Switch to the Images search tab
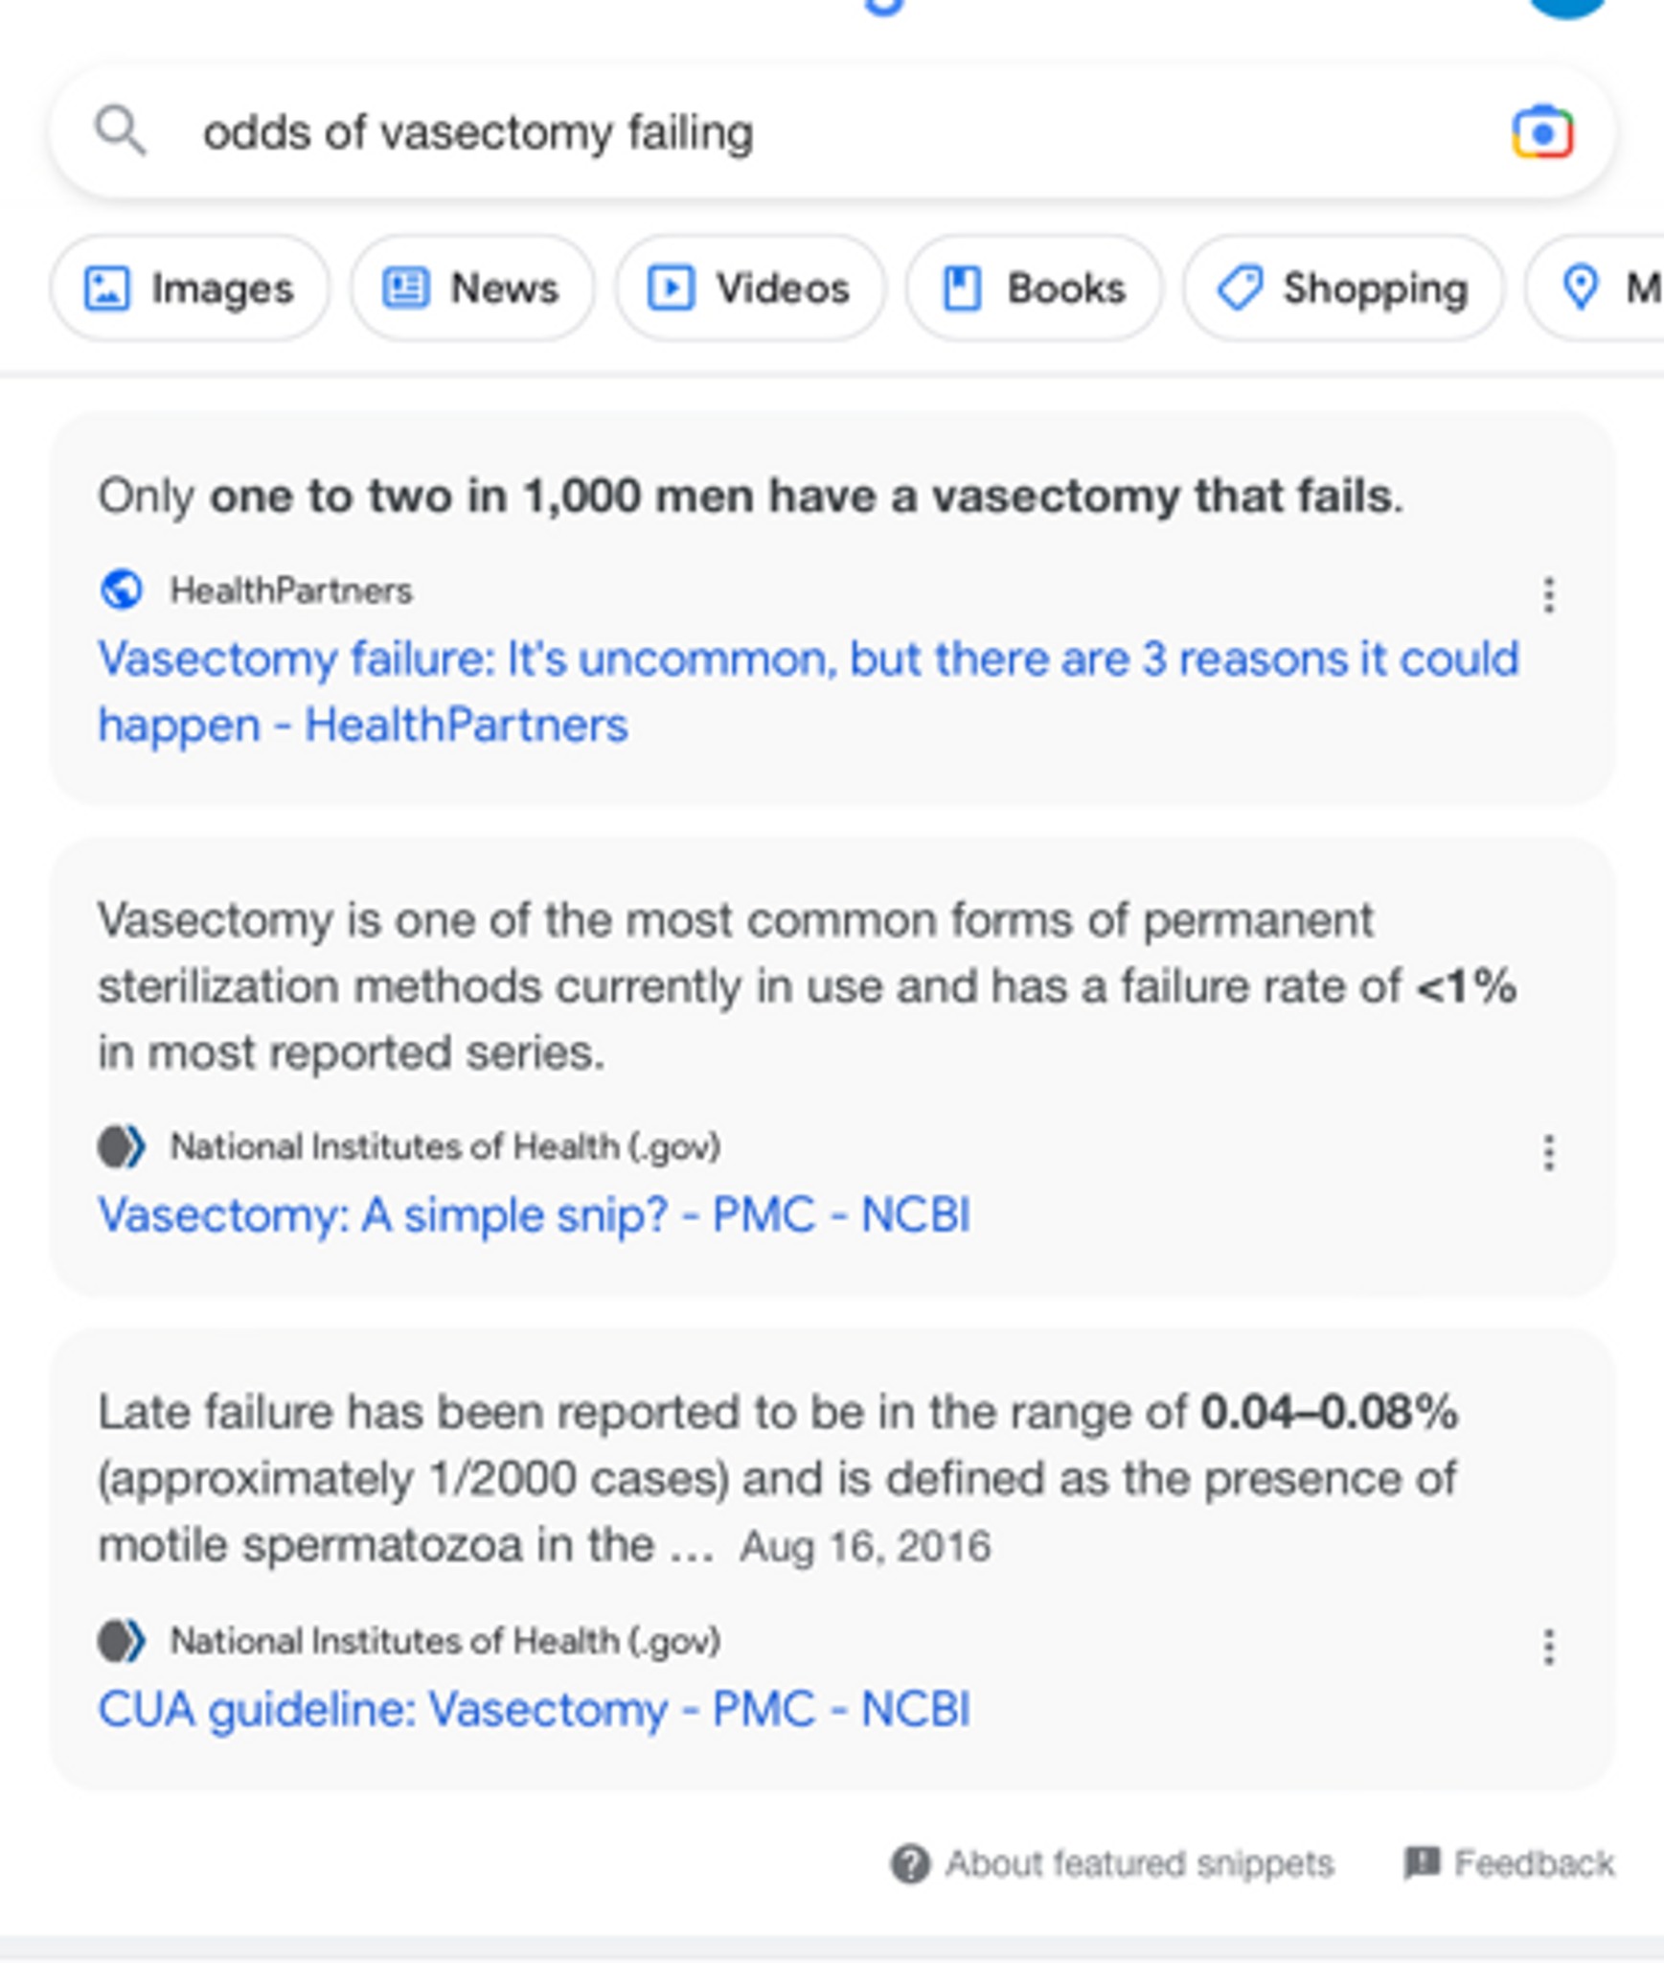Image resolution: width=1664 pixels, height=1963 pixels. [x=190, y=289]
